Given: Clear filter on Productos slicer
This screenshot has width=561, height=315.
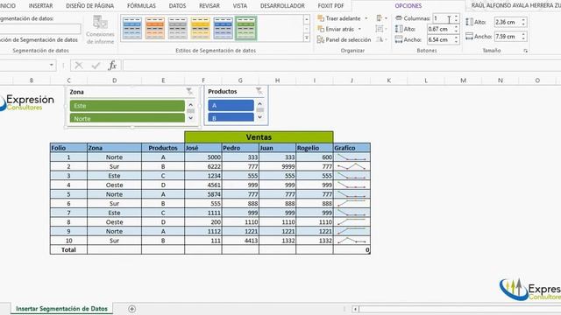Looking at the screenshot, I should pyautogui.click(x=259, y=91).
